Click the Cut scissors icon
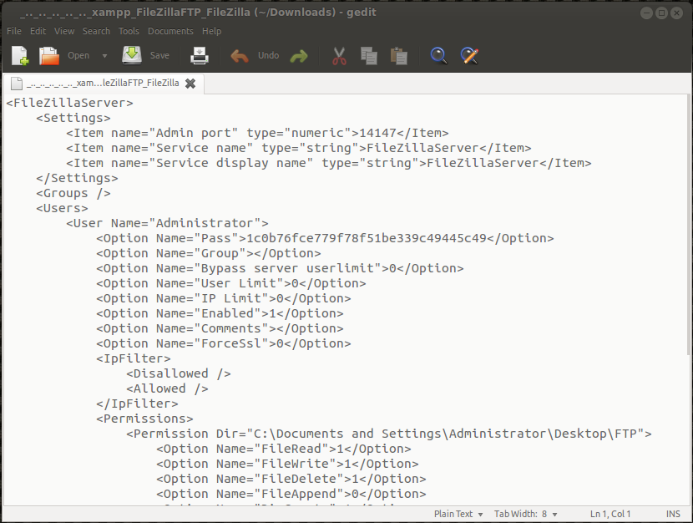 339,56
